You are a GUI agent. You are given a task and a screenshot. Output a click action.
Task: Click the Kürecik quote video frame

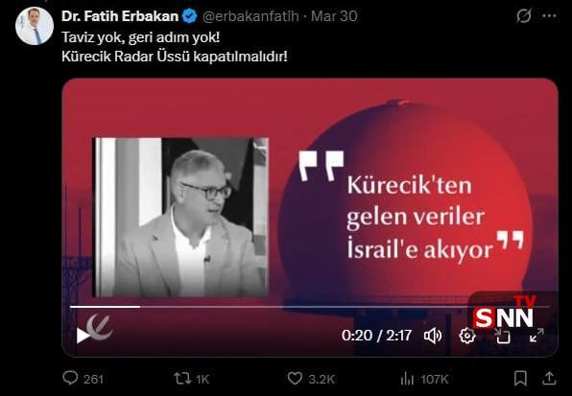(310, 217)
